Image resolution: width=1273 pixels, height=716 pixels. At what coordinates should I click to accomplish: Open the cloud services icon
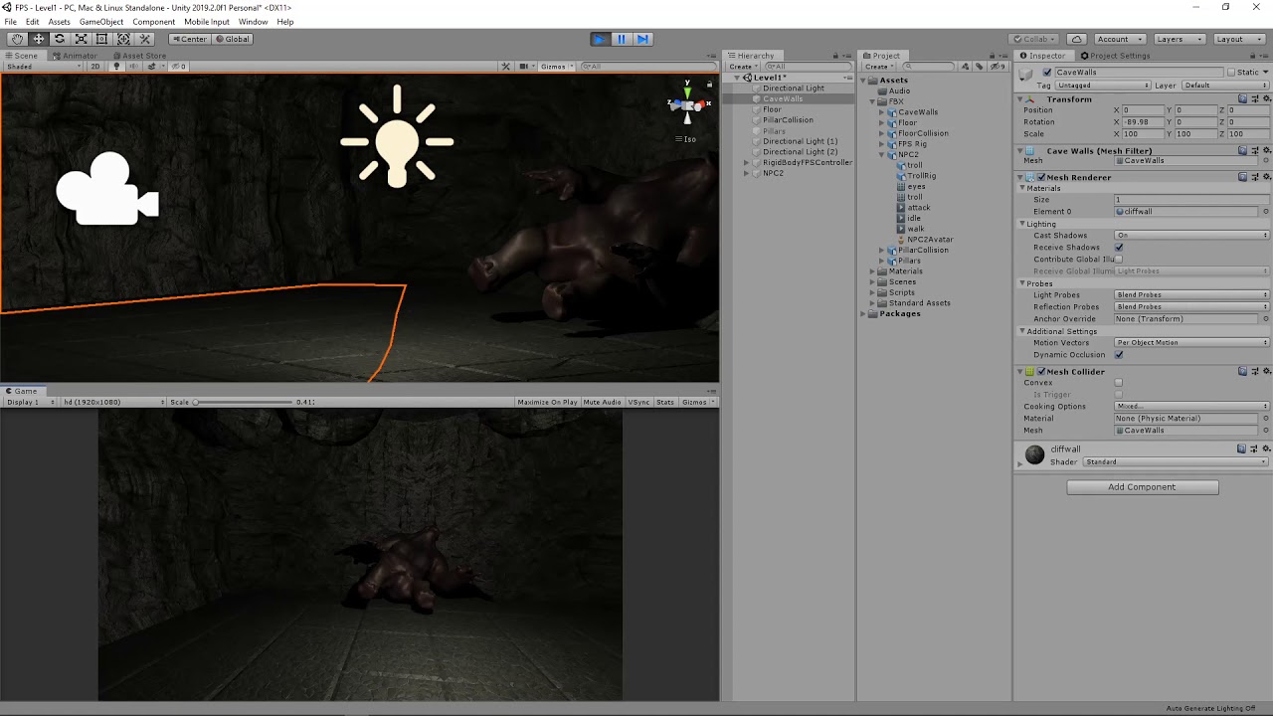1076,39
